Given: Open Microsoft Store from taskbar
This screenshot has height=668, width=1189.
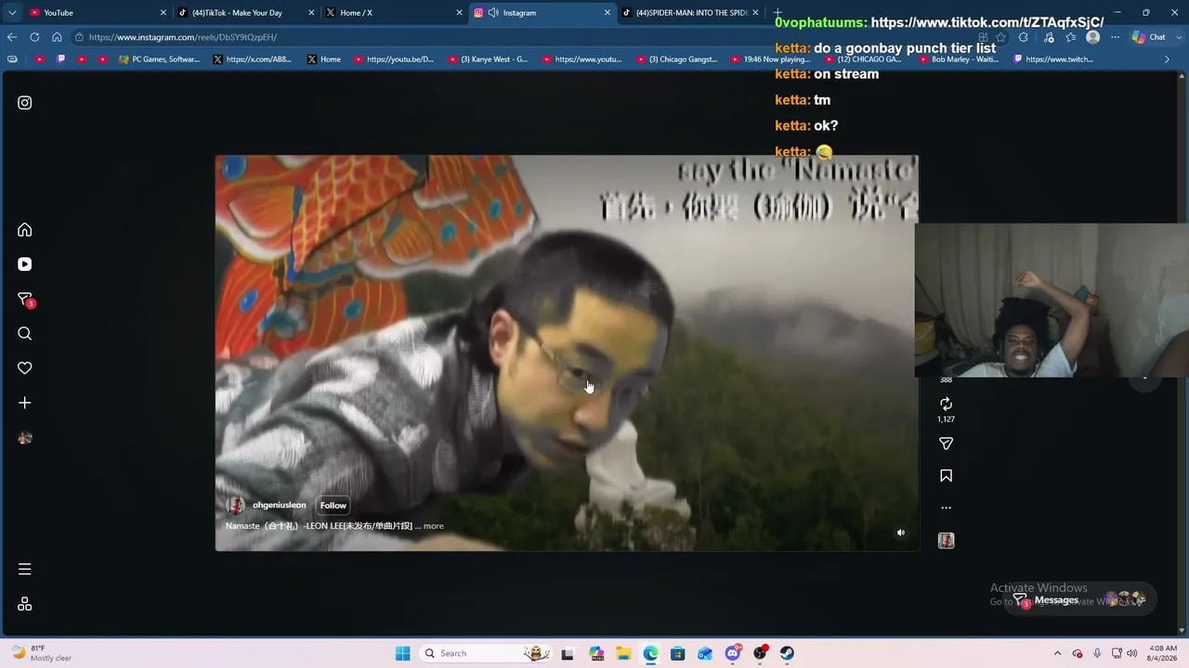Looking at the screenshot, I should click(678, 653).
